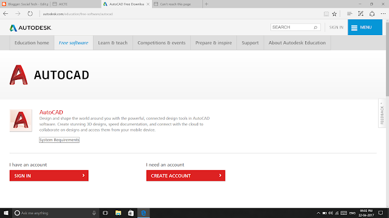
Task: Click the browser forward arrow
Action: [18, 14]
